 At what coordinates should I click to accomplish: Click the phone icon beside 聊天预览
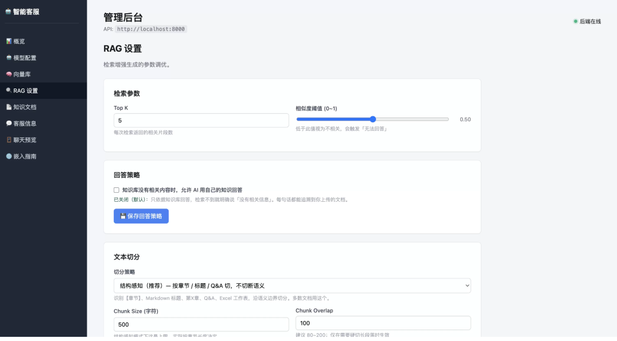coord(8,140)
